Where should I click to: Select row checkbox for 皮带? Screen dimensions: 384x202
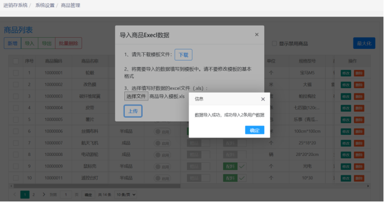(16, 108)
